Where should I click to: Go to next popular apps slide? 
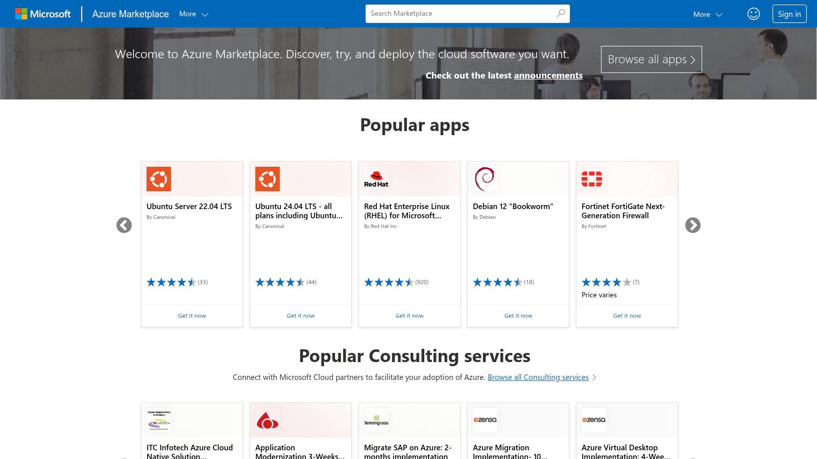click(x=693, y=225)
